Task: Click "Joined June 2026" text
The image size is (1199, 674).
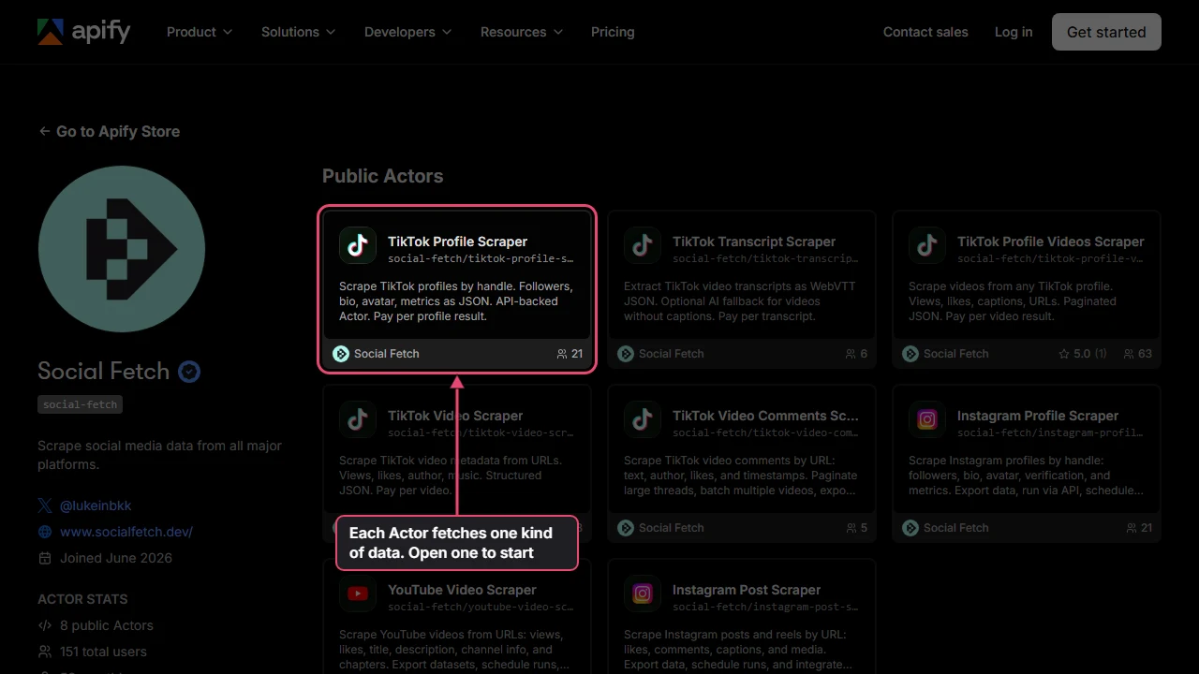Action: (116, 558)
